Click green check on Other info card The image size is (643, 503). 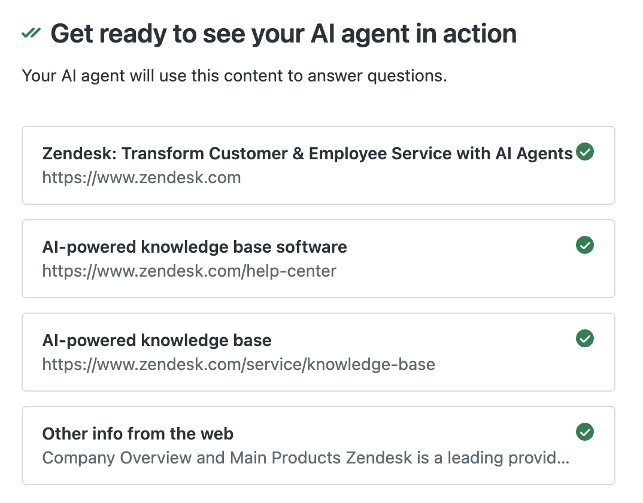pyautogui.click(x=585, y=432)
